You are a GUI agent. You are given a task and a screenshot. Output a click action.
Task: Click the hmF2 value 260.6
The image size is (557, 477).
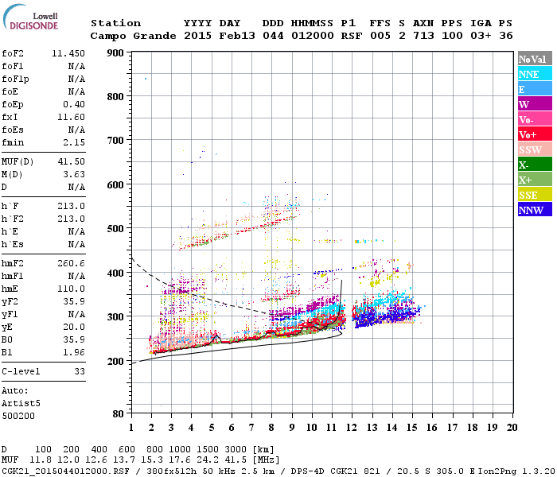click(71, 263)
